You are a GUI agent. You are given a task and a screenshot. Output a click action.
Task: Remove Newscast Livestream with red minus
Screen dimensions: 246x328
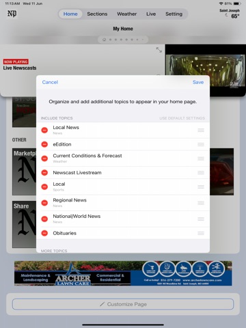(44, 173)
